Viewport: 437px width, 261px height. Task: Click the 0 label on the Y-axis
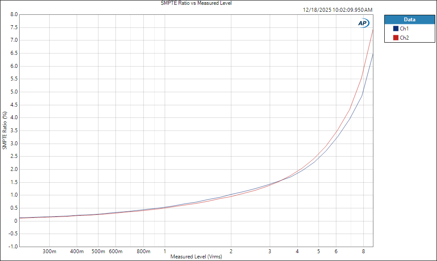(16, 221)
